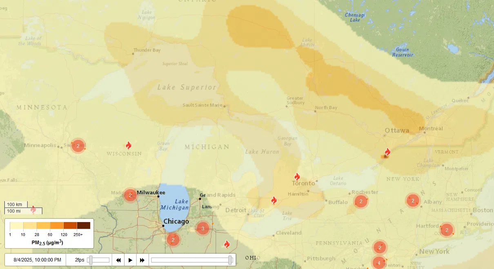Click the 2fps frame rate label
Screen dimensions: 494x269
[x=80, y=260]
